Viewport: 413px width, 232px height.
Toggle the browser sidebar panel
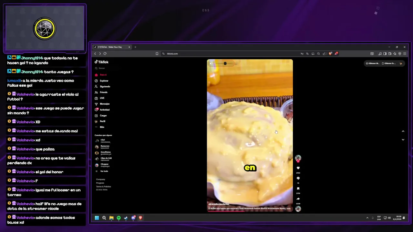[x=385, y=54]
